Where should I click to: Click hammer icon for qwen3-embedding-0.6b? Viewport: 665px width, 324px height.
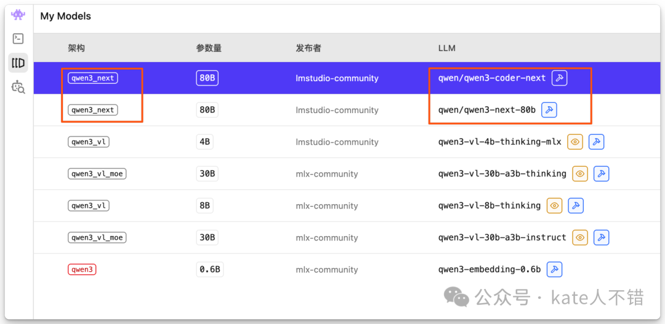pos(554,269)
